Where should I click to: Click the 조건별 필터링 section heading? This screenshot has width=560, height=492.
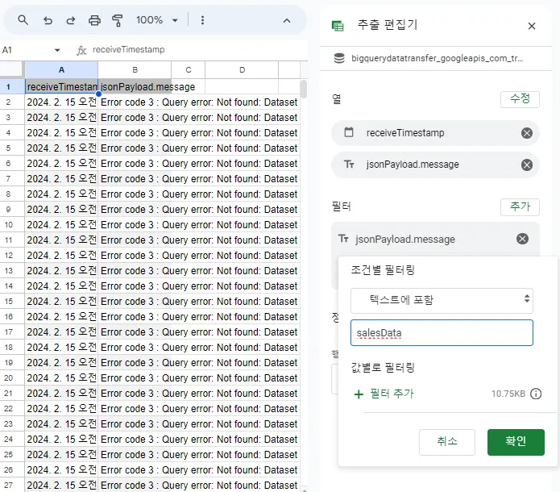383,270
